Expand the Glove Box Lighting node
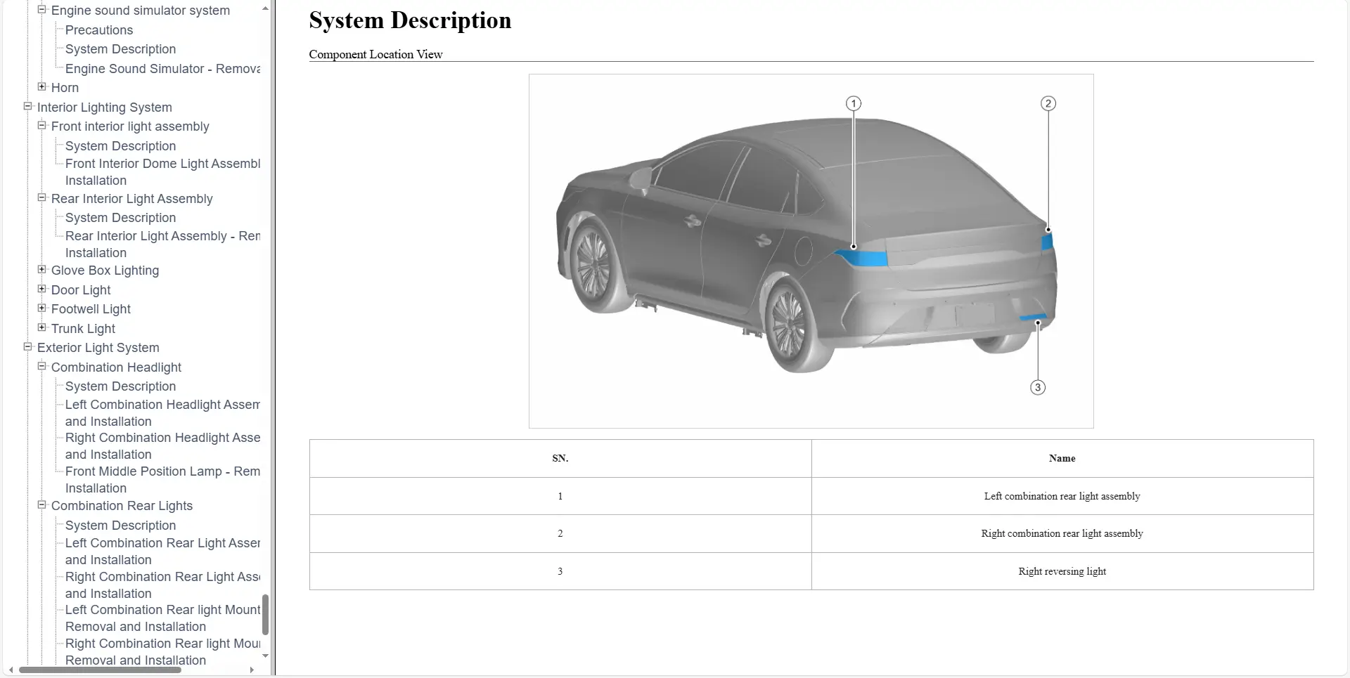Image resolution: width=1350 pixels, height=678 pixels. point(41,270)
